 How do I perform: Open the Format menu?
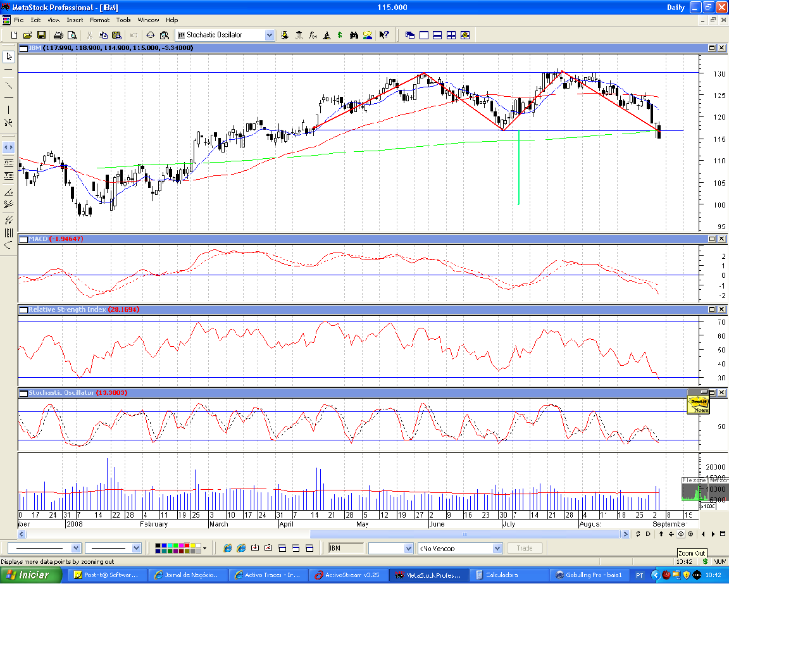point(99,20)
